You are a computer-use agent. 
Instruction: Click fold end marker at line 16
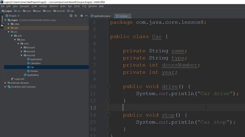tap(108, 129)
